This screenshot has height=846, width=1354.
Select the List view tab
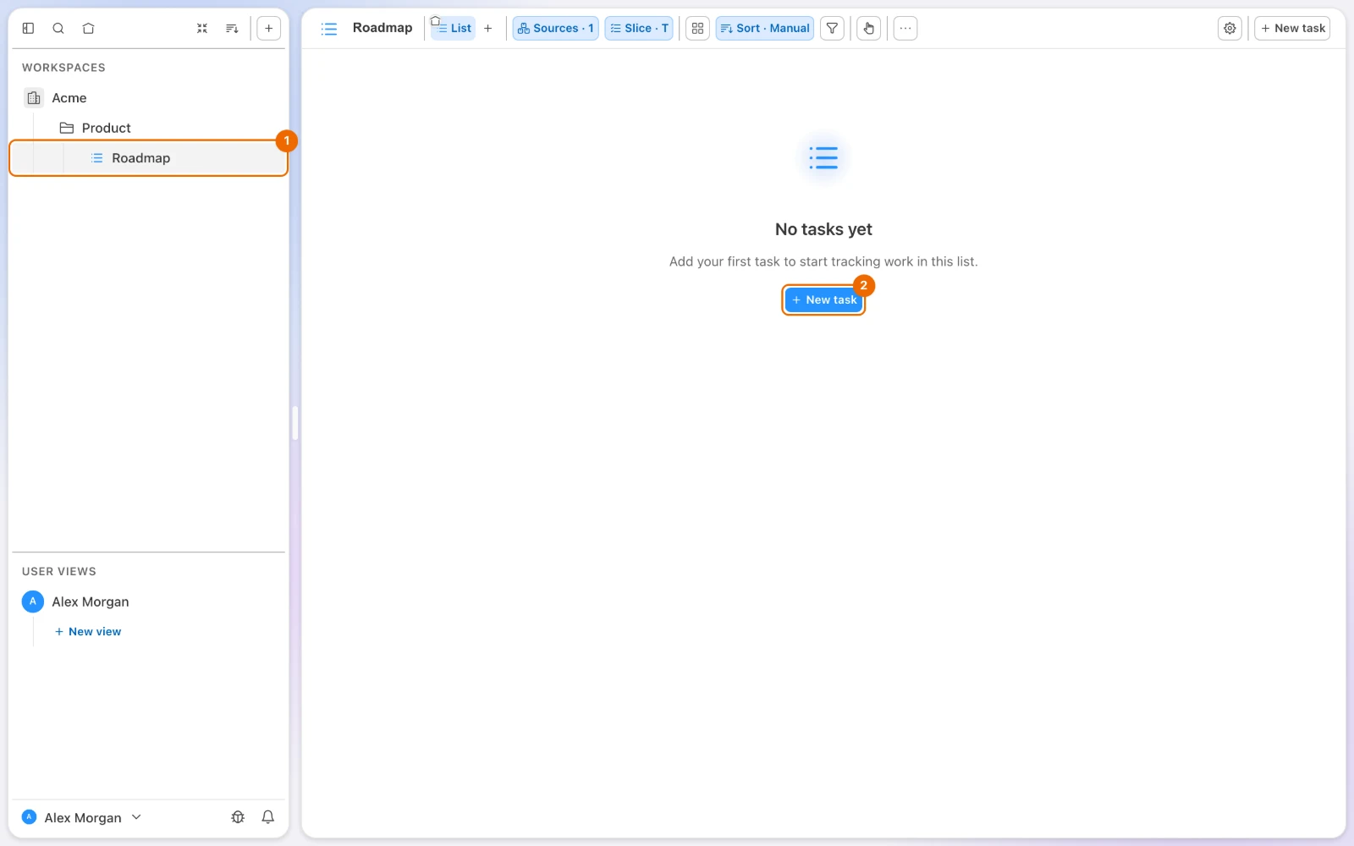point(454,28)
